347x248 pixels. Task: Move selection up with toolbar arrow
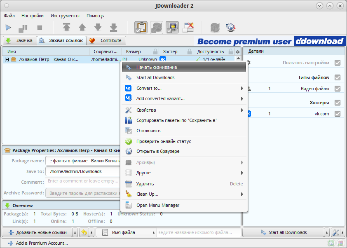(x=82, y=28)
